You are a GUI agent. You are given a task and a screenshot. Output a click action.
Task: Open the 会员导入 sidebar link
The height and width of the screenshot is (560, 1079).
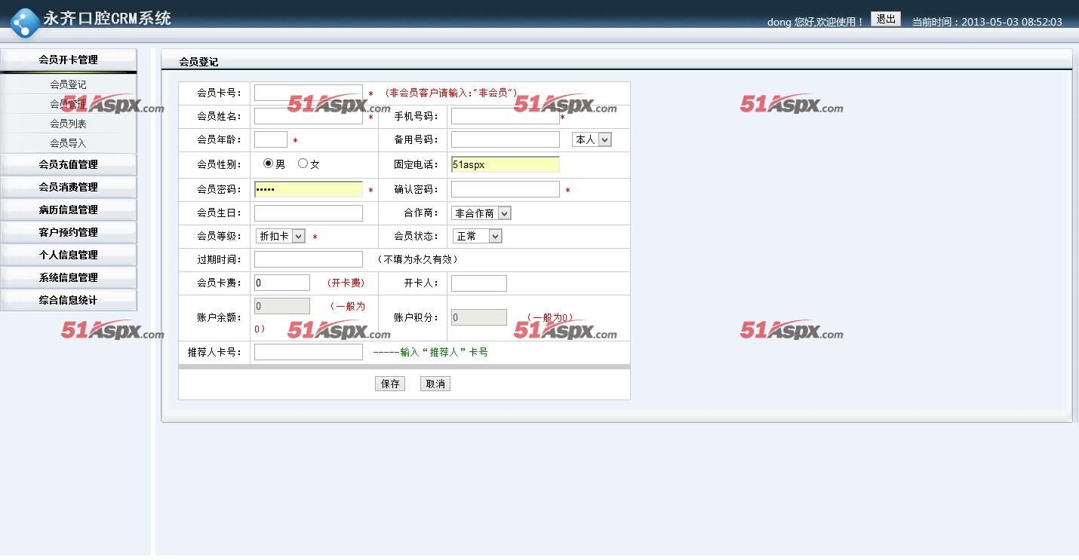[x=69, y=143]
